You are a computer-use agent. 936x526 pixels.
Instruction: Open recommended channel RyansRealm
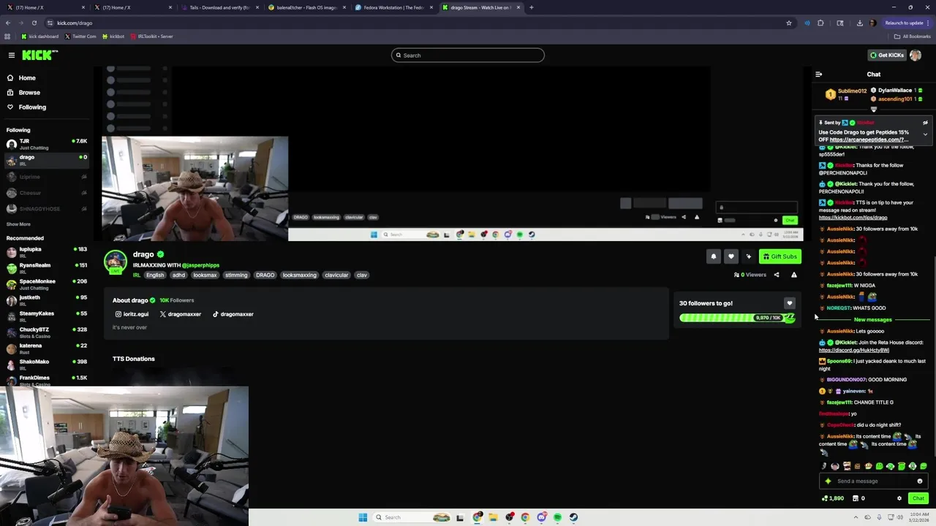coord(46,268)
